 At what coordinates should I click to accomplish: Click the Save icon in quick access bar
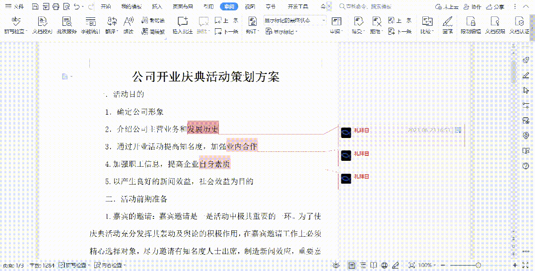click(x=35, y=6)
